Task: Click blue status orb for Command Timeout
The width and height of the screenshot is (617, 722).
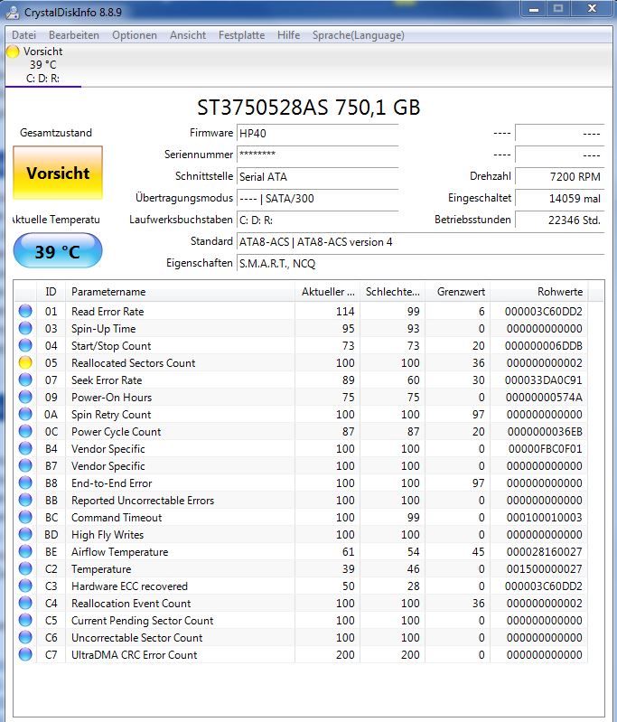Action: point(25,517)
